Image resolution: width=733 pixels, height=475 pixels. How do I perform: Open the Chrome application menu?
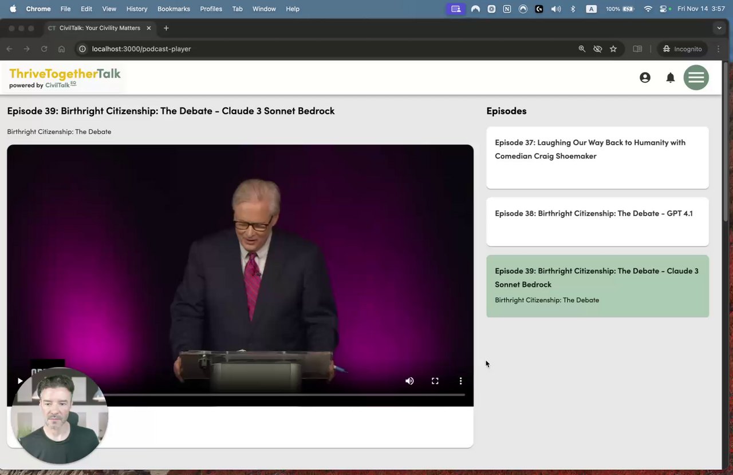(38, 9)
